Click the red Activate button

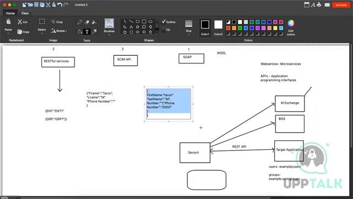coord(341,5)
